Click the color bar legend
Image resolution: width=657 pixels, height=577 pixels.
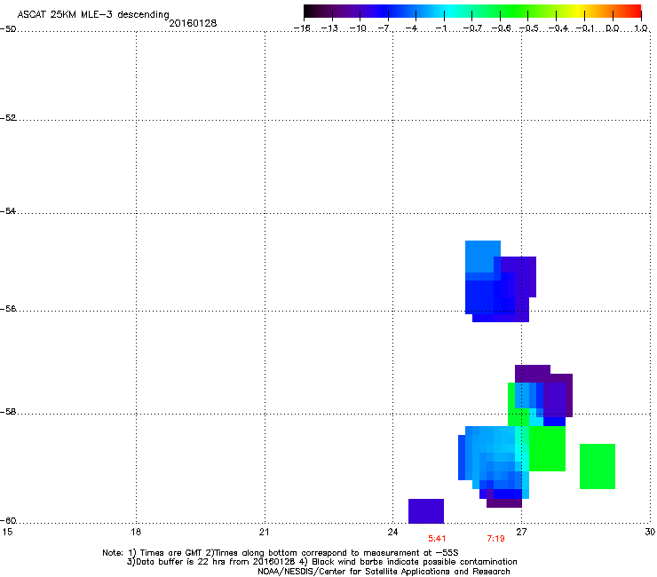472,12
